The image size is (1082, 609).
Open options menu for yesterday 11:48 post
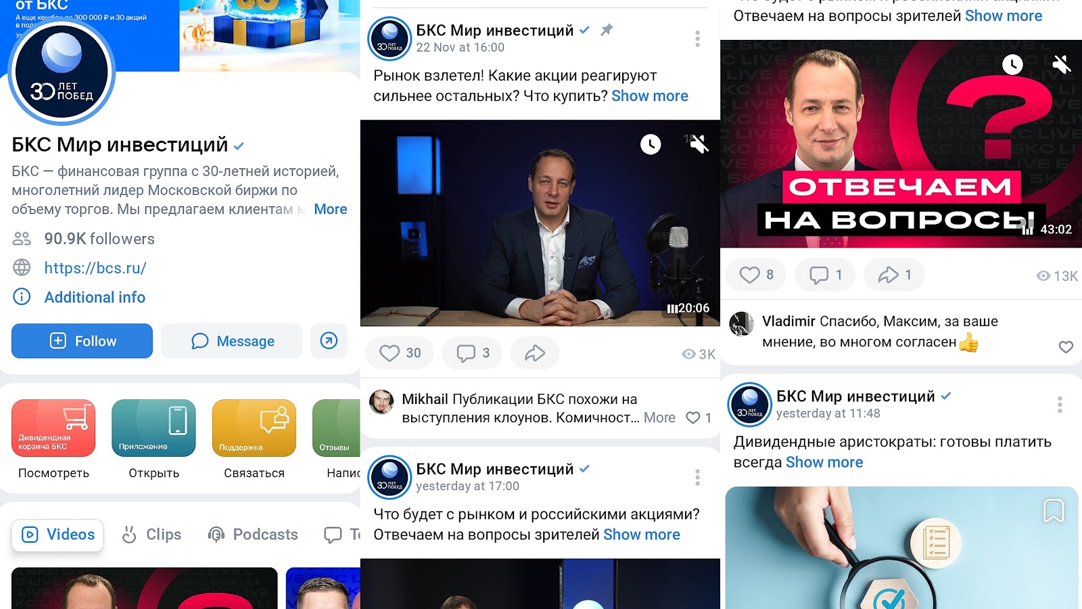(1060, 405)
